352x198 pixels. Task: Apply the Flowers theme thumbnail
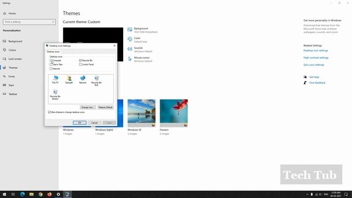point(174,113)
